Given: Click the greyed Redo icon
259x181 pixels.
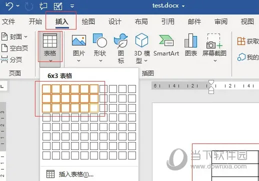Looking at the screenshot, I should pos(28,6).
